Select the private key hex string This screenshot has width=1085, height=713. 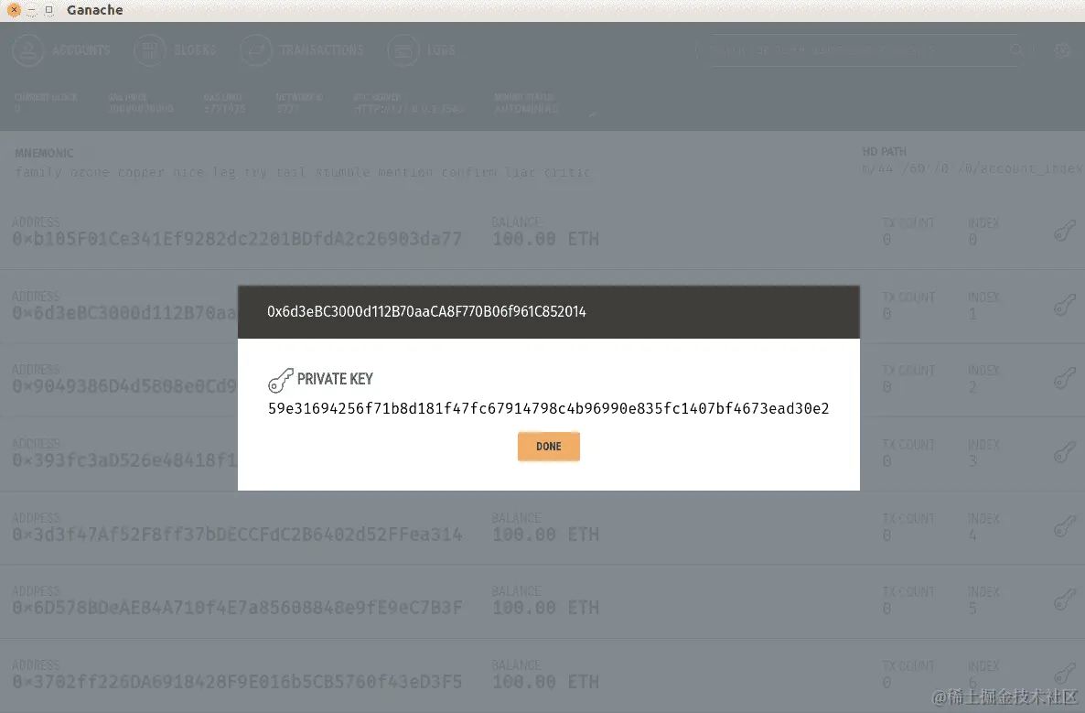point(548,408)
